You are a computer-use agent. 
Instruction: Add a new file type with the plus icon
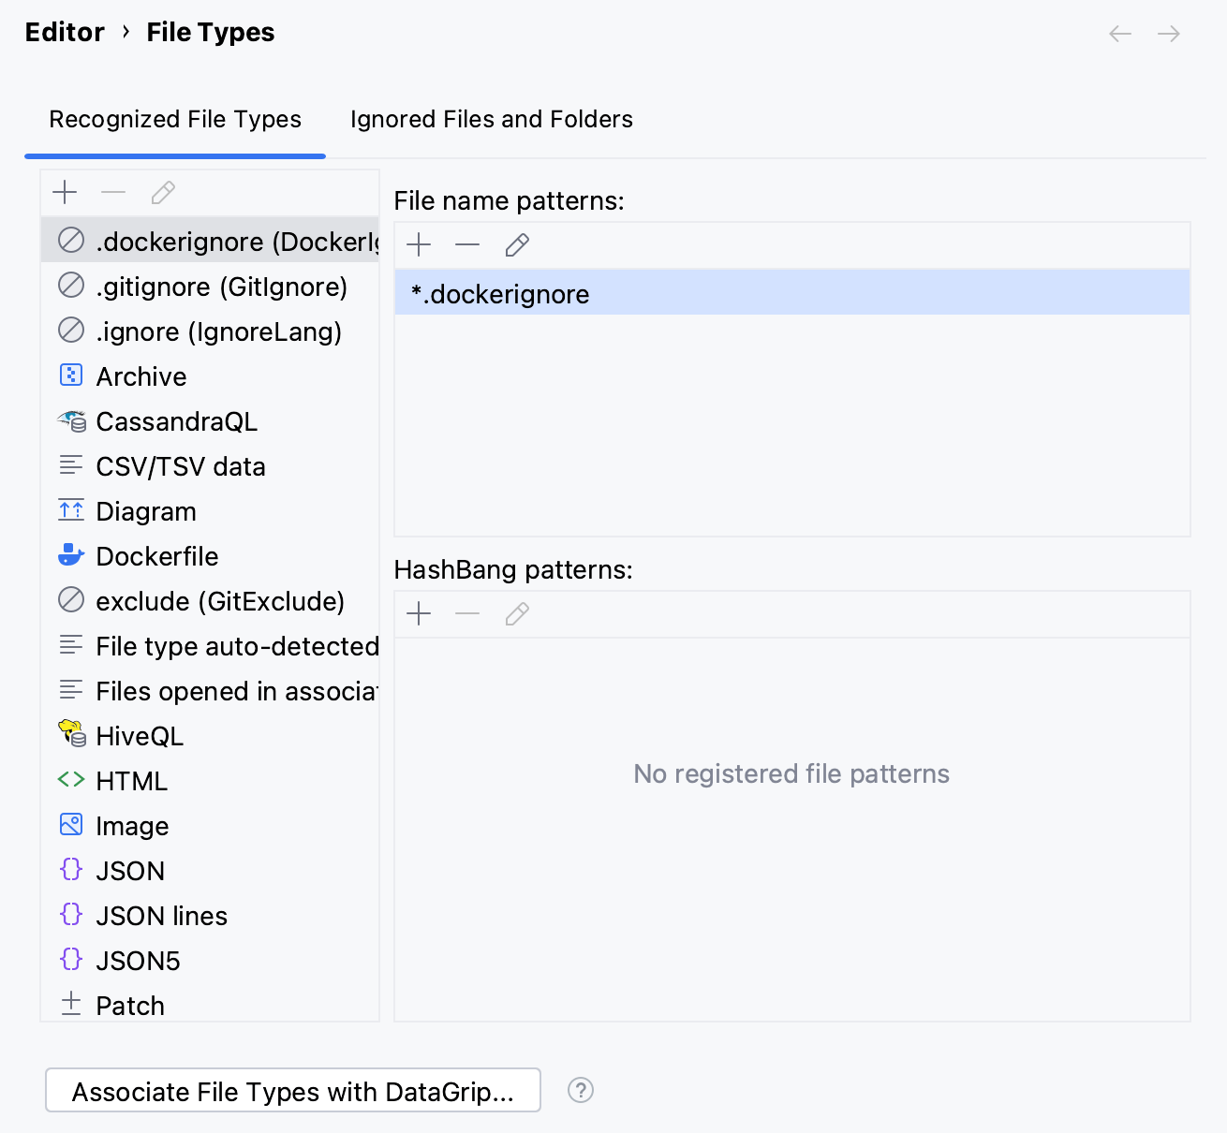(x=64, y=192)
